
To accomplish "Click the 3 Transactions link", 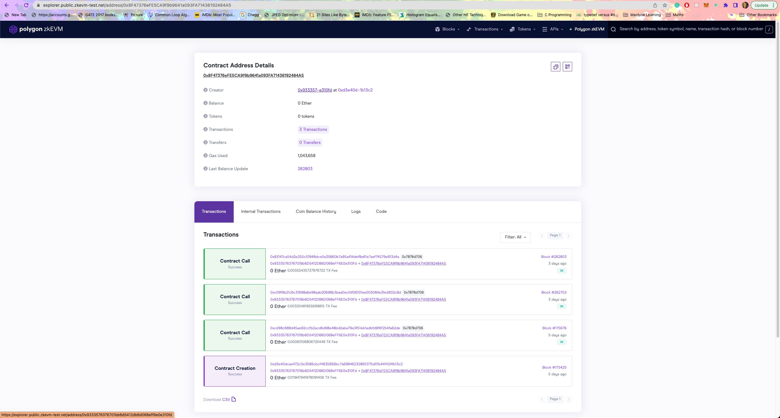I will 313,129.
